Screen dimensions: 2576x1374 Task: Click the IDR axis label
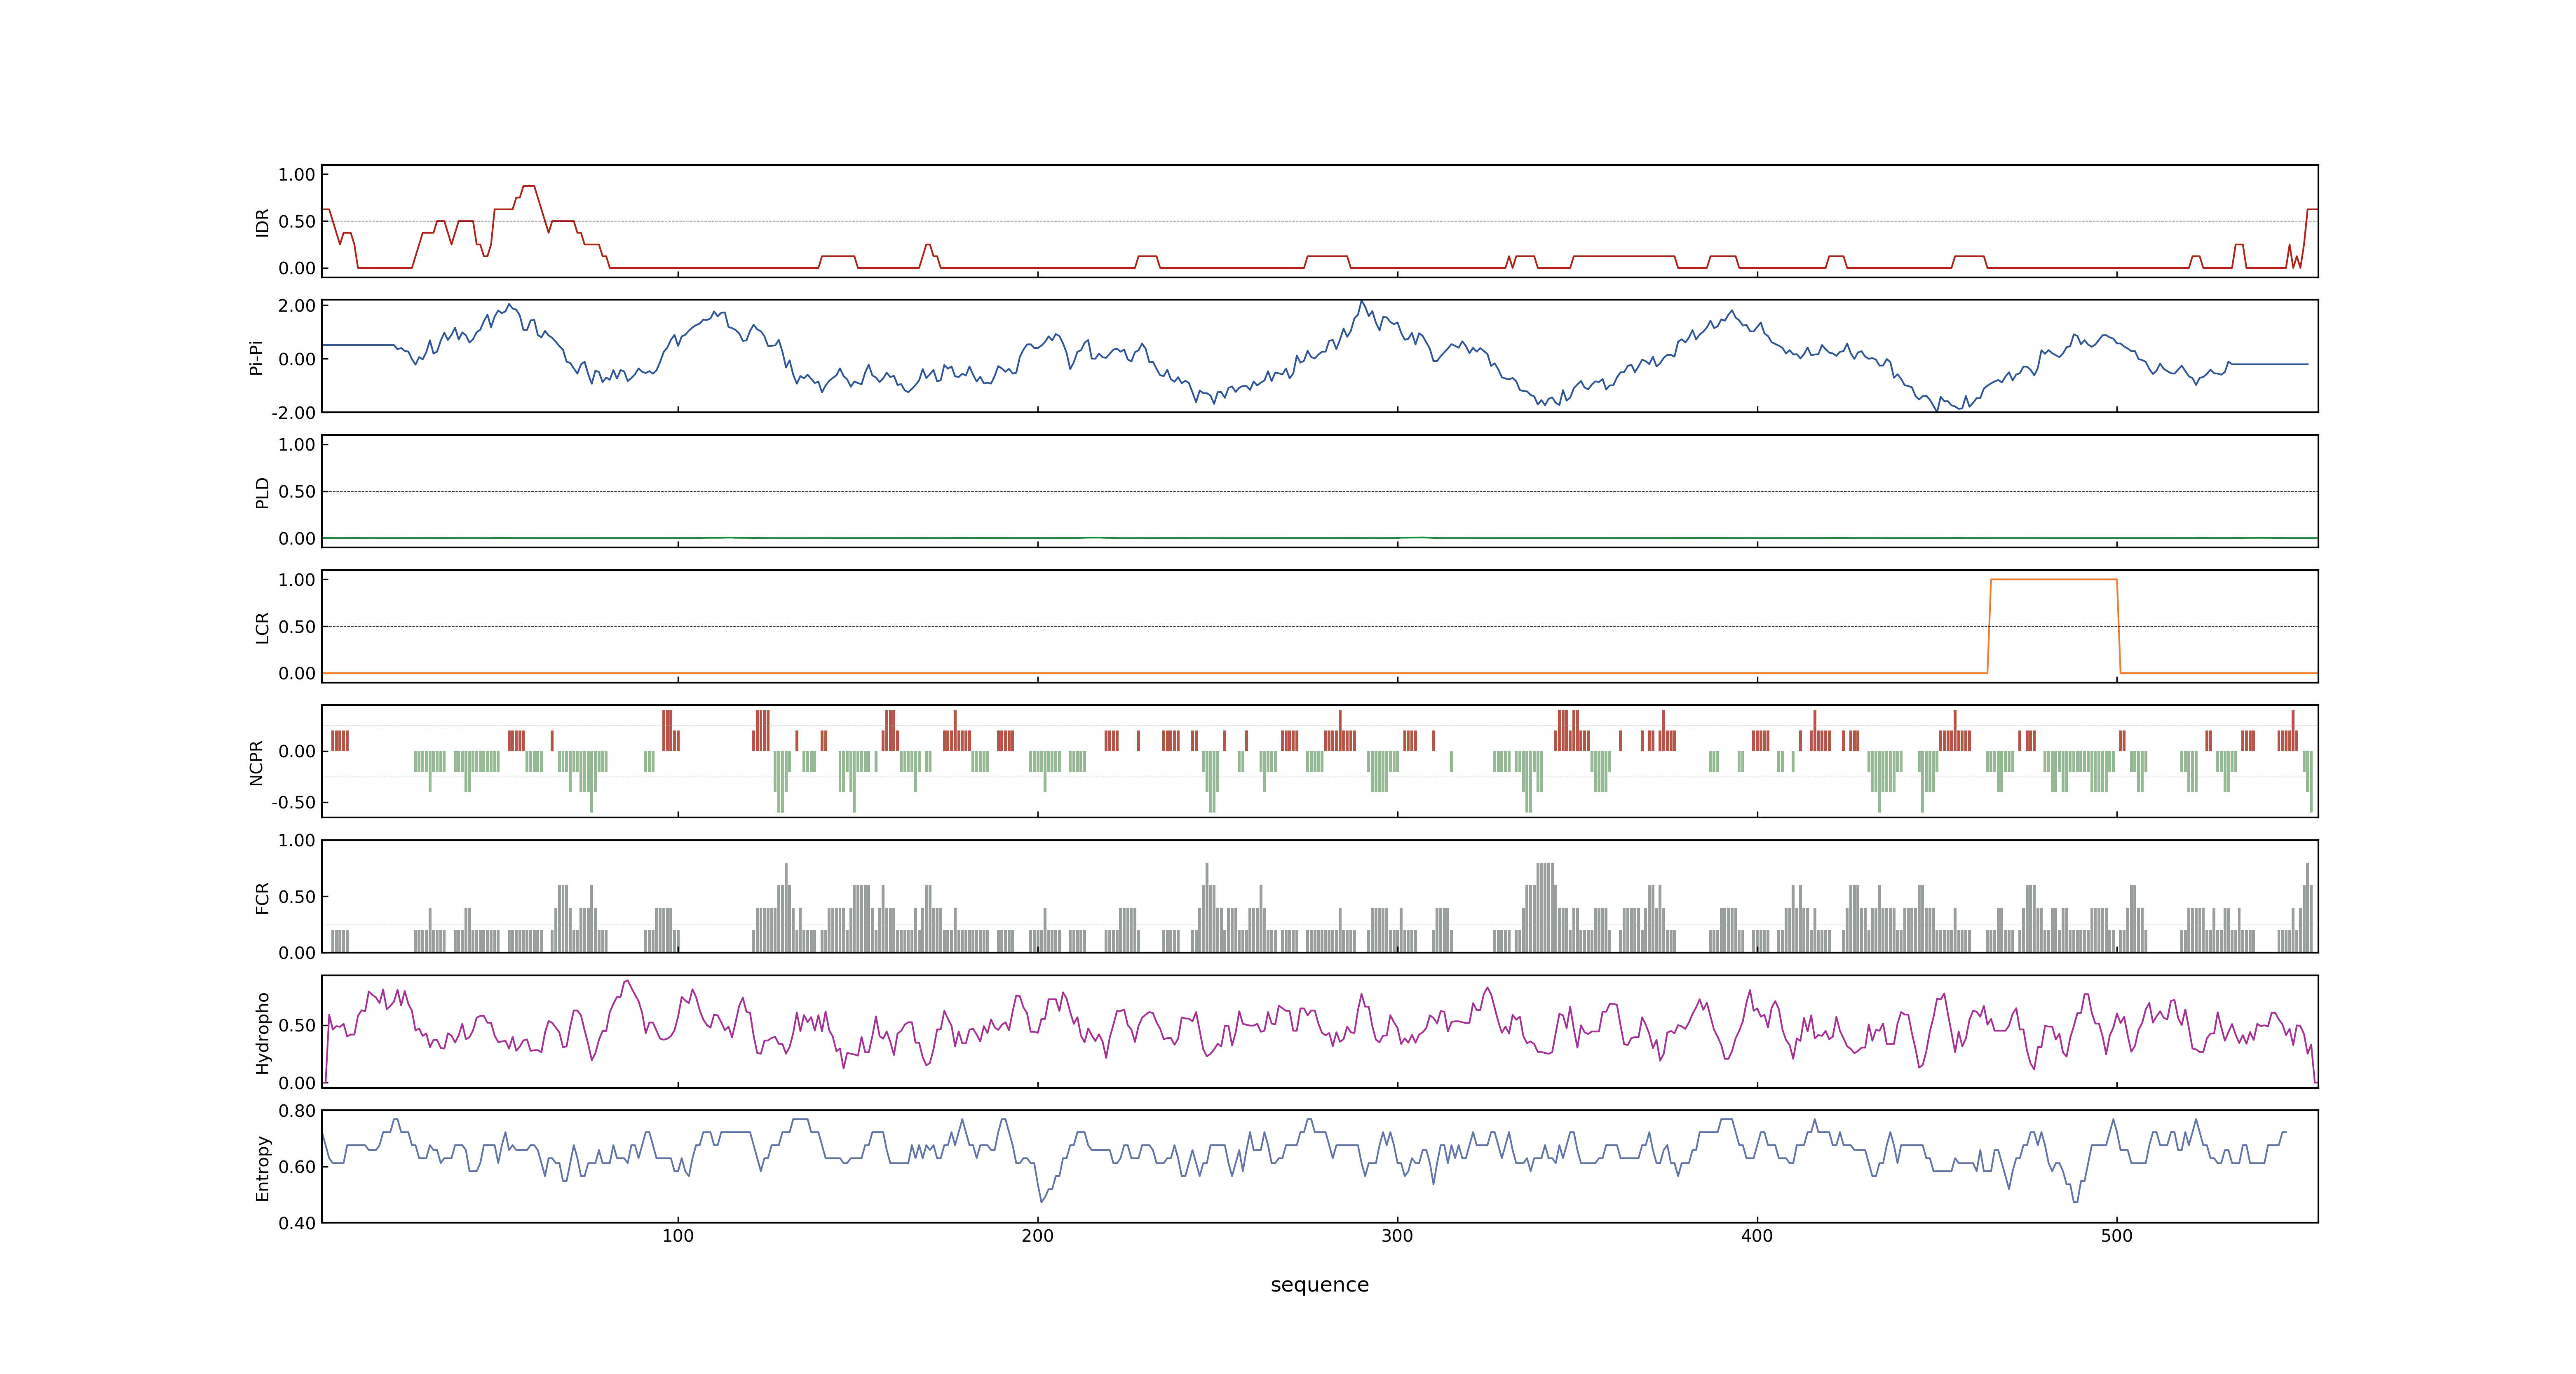click(x=262, y=222)
